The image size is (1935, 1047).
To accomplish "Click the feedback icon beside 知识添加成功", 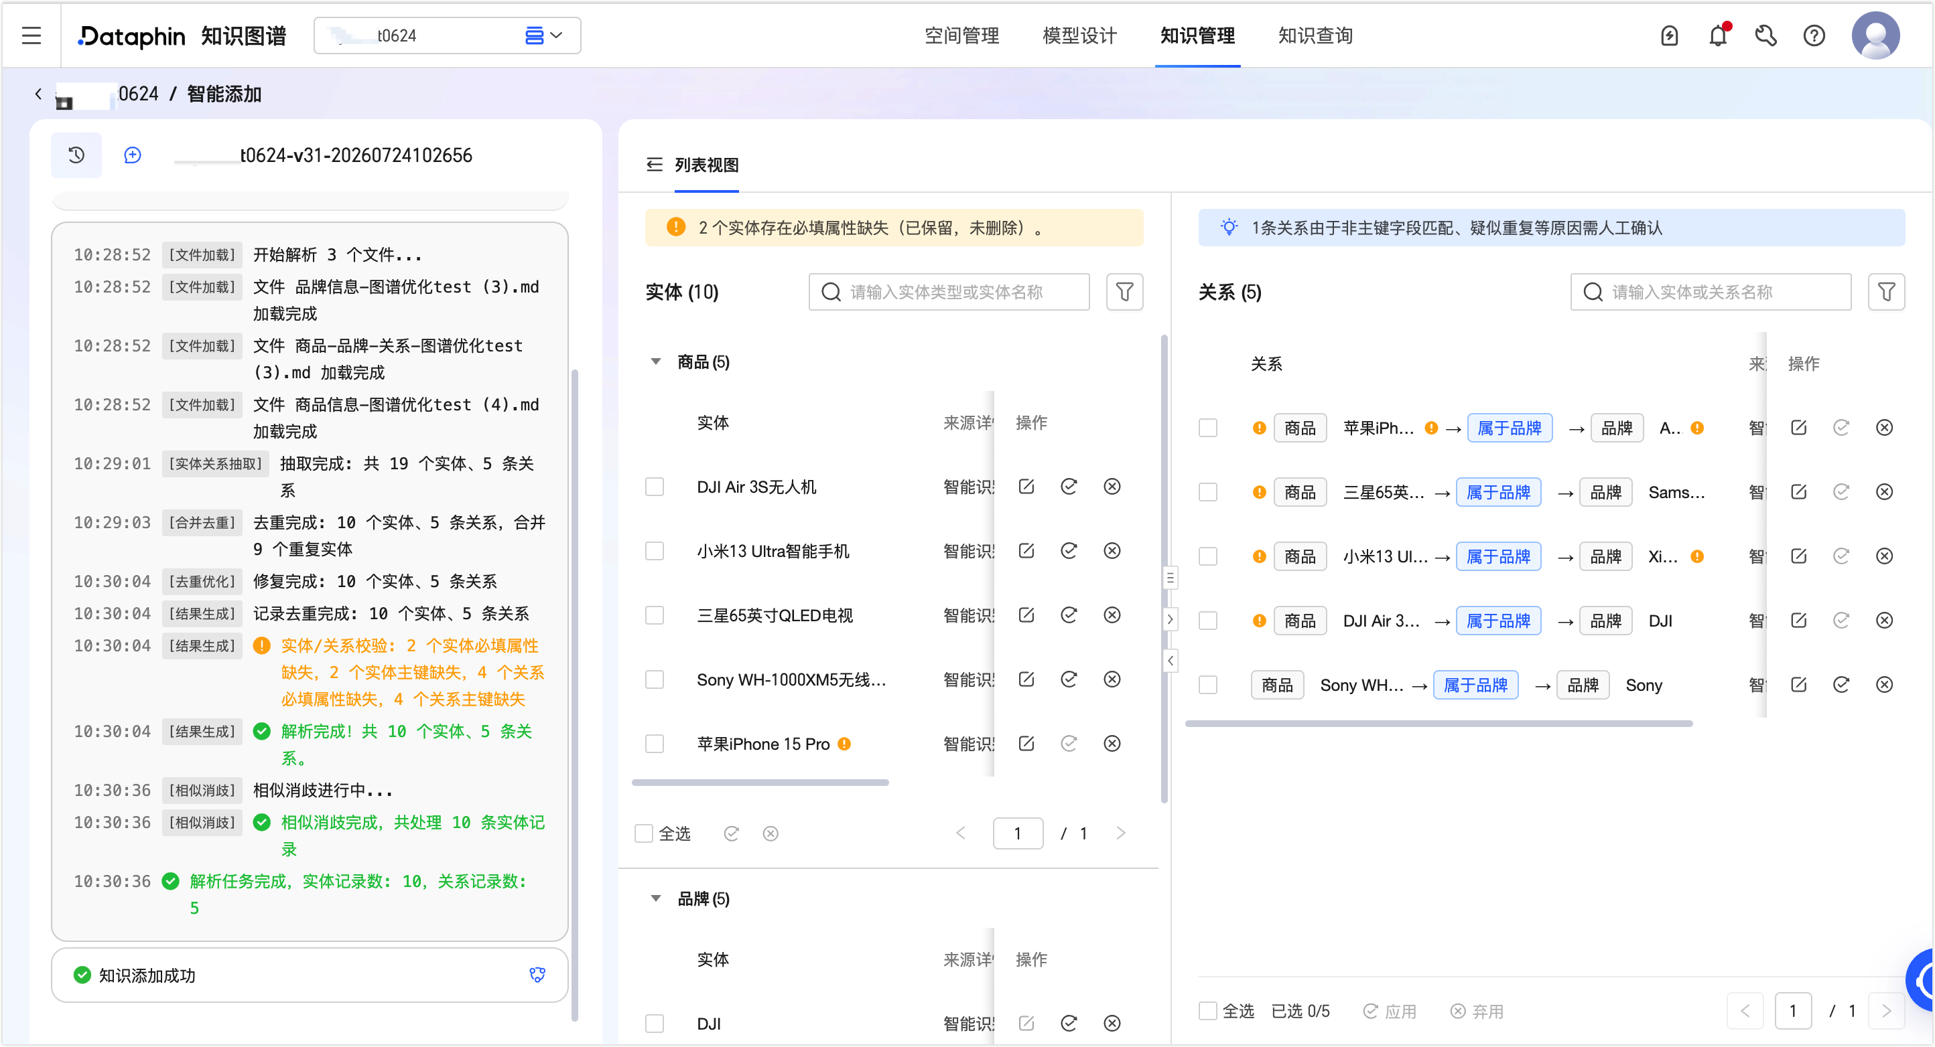I will [537, 975].
